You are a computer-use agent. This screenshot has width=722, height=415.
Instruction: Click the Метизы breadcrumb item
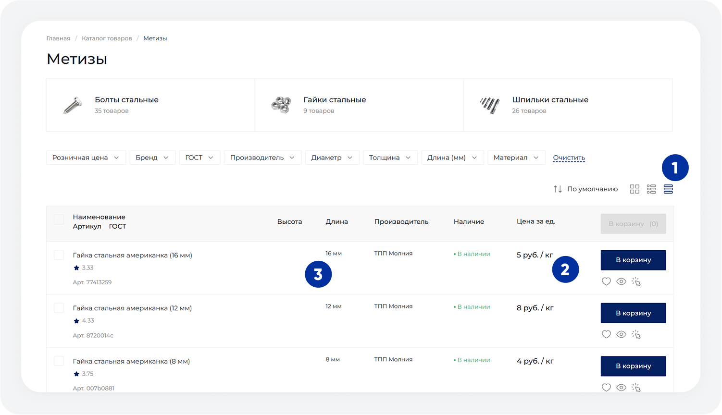click(x=155, y=38)
